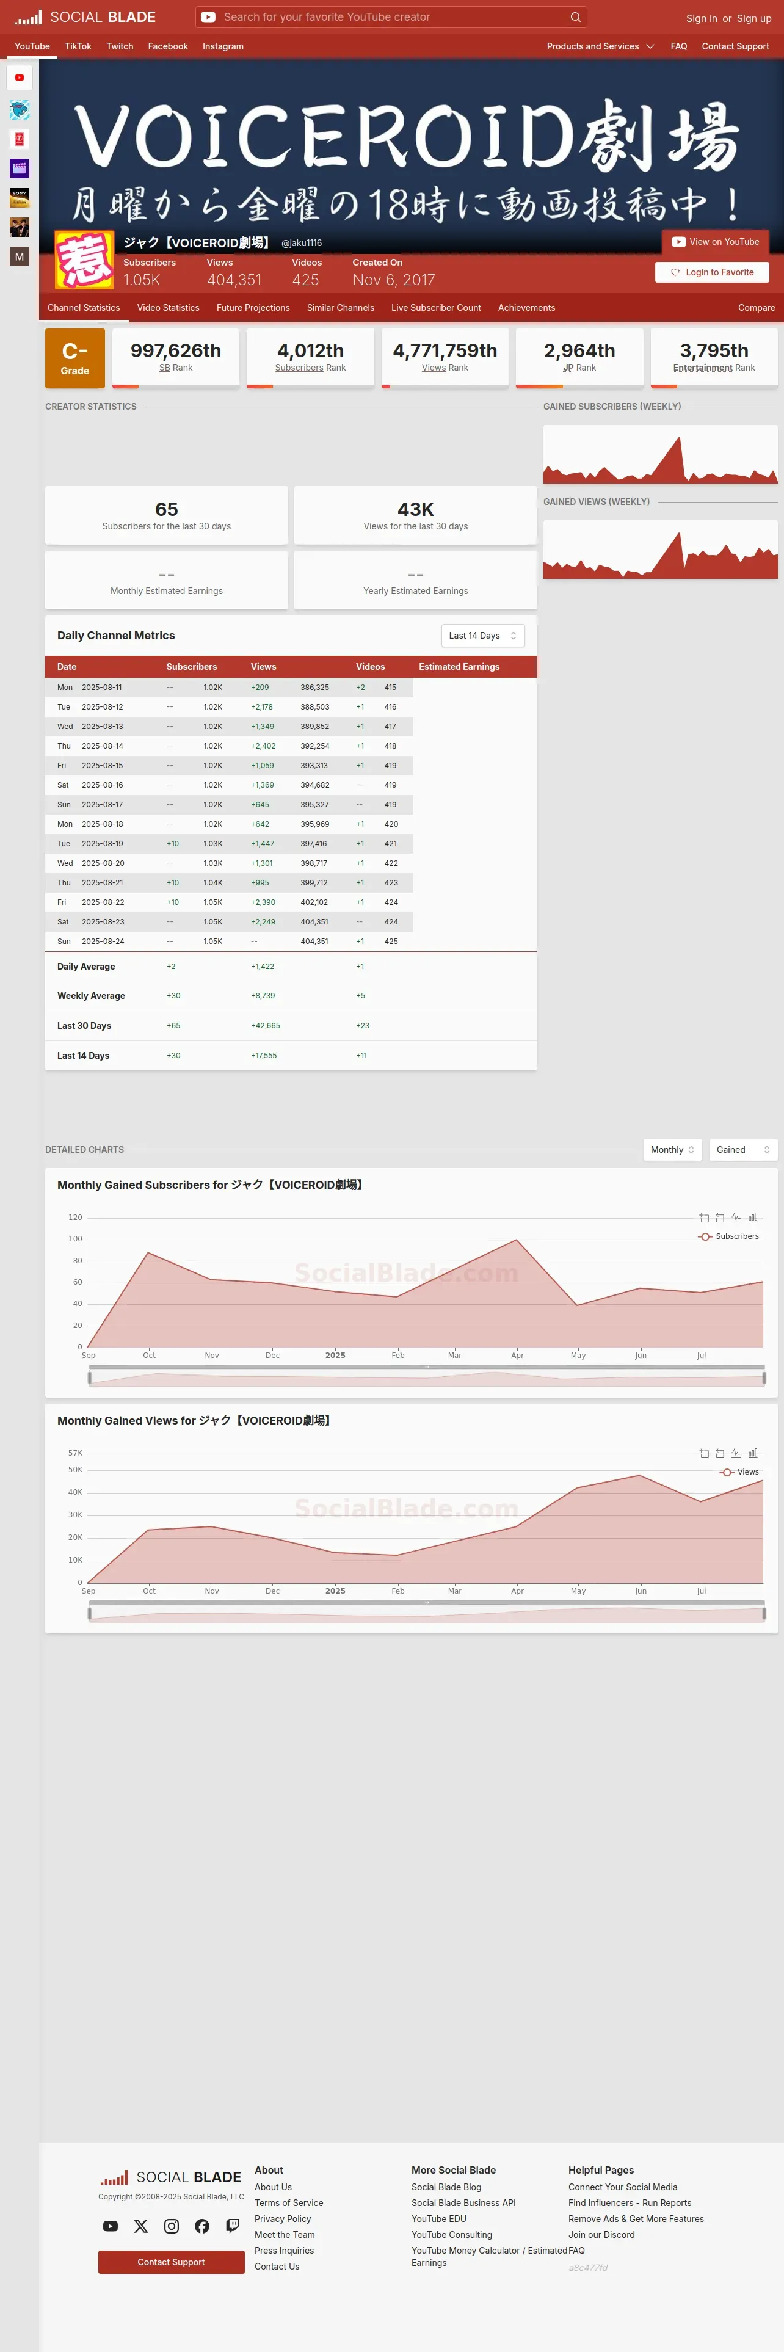Click the footer Social Blade logo
Screen dimensions: 784x2352
(171, 2177)
